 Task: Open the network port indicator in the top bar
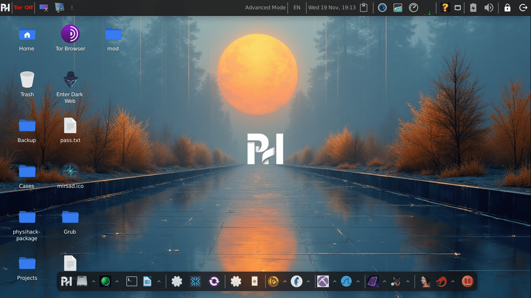[x=458, y=7]
